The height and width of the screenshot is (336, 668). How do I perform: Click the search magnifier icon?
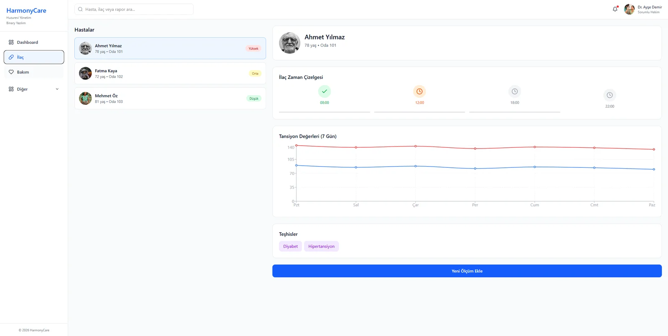[x=81, y=9]
